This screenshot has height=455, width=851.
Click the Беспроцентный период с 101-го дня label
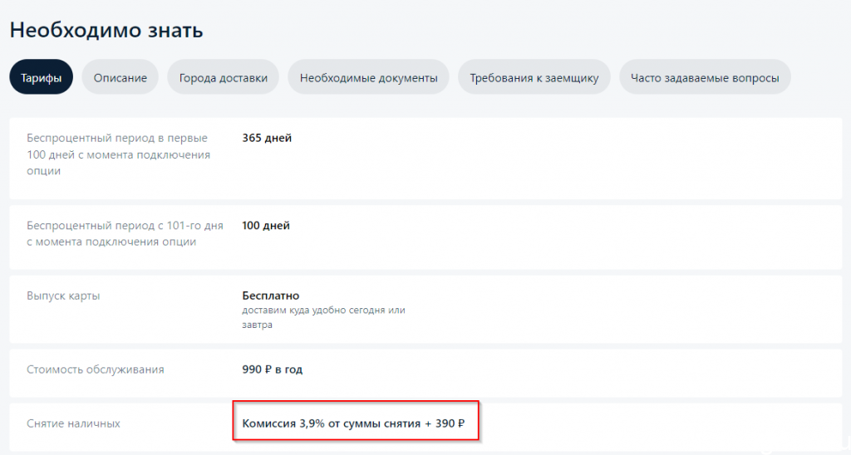click(125, 233)
